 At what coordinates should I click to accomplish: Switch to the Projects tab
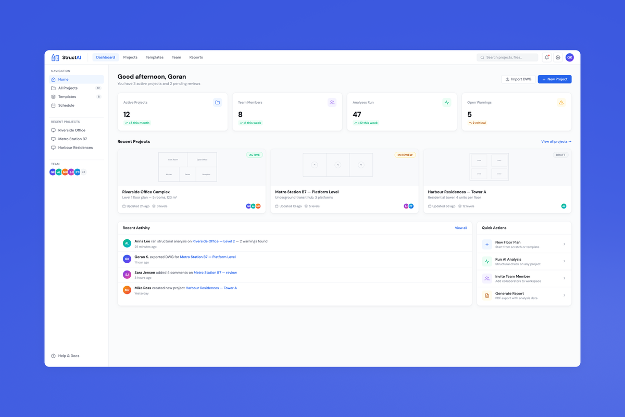130,57
